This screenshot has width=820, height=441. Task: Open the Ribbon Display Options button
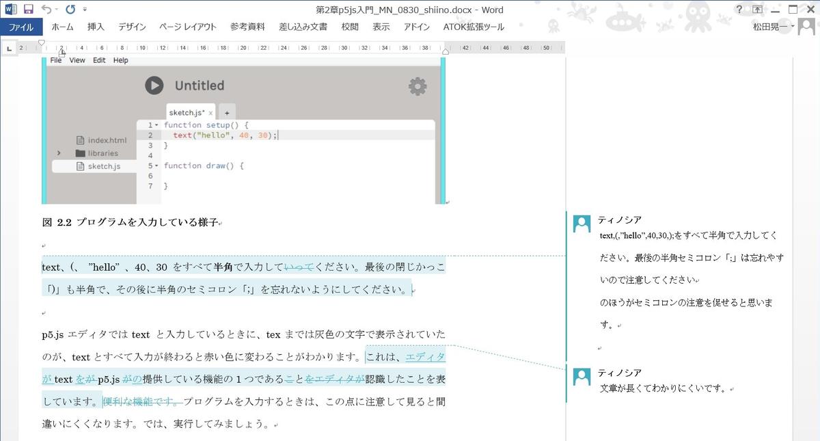tap(757, 10)
